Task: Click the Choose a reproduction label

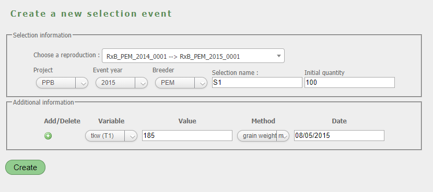Action: 66,55
